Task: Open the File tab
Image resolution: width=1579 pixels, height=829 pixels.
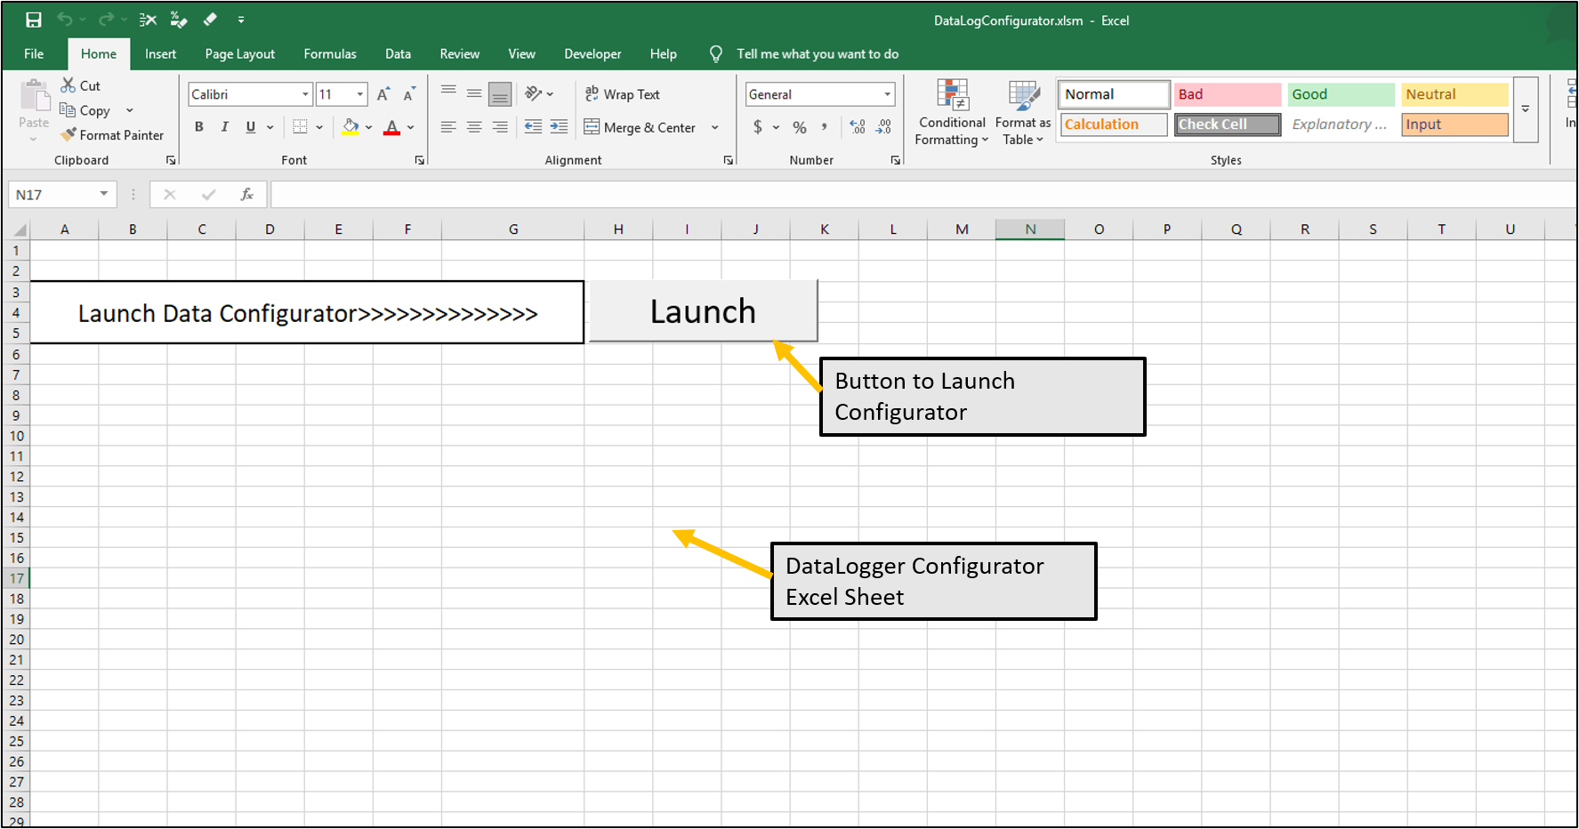Action: [34, 54]
